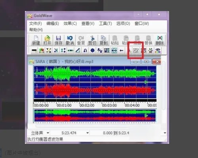The height and width of the screenshot is (158, 198).
Task: Click the 00:04:00 time ruler label
Action: coord(132,105)
